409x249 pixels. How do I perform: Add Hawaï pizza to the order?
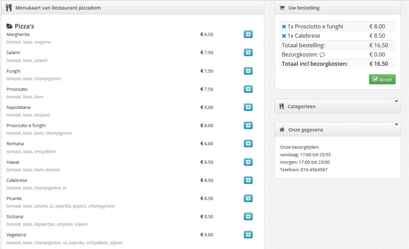(x=248, y=162)
